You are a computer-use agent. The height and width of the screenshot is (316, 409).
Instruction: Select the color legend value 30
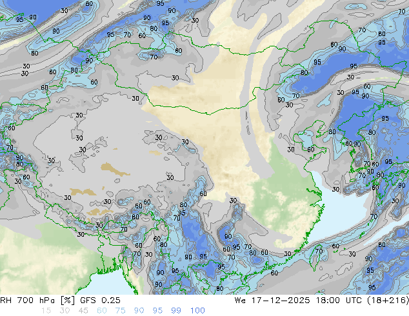tap(65, 311)
